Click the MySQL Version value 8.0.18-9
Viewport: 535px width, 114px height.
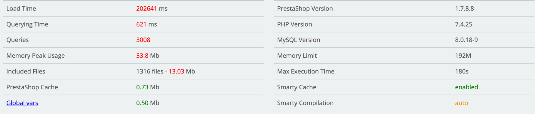tap(466, 40)
